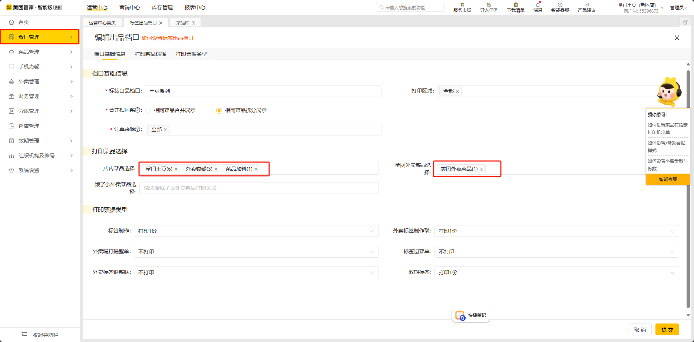Expand the 效期标签 dropdown

click(x=556, y=272)
